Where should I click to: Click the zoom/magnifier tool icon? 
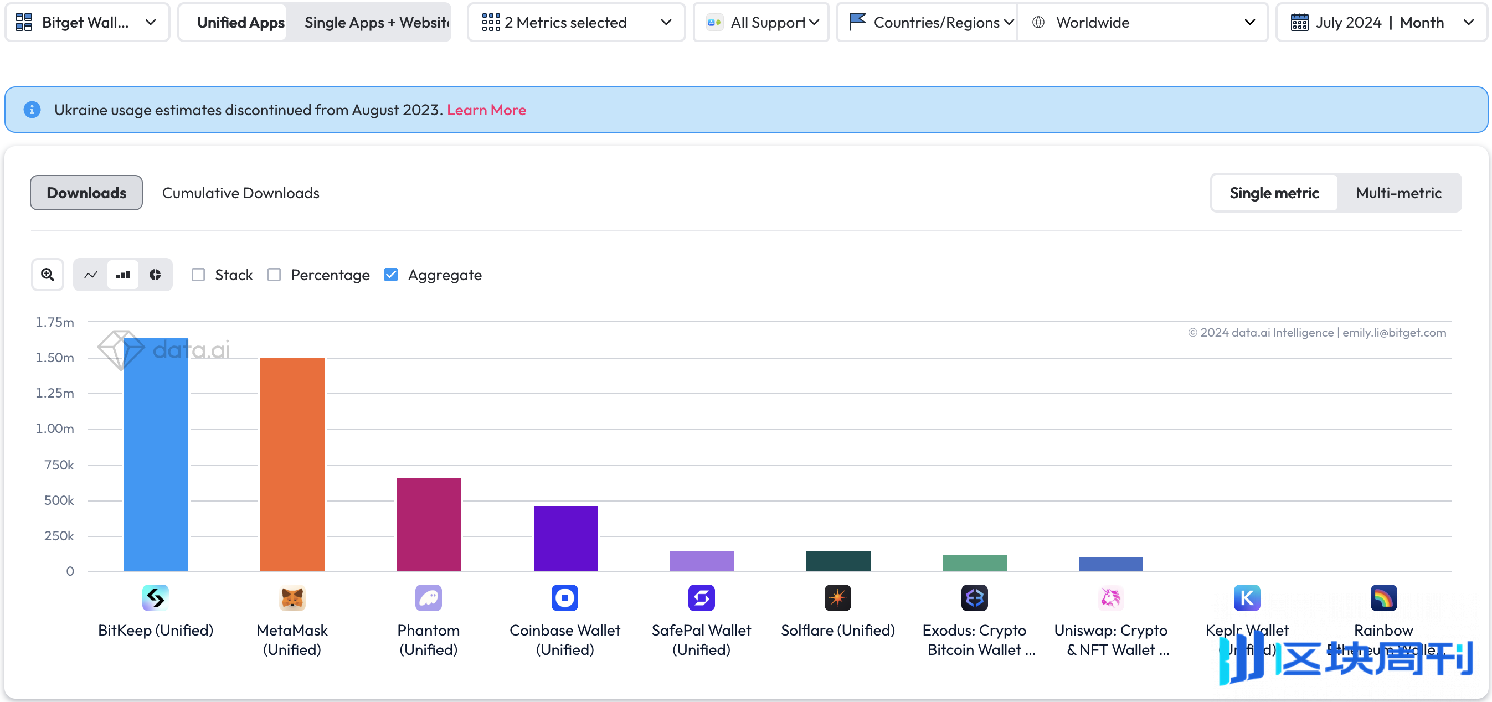click(x=48, y=275)
